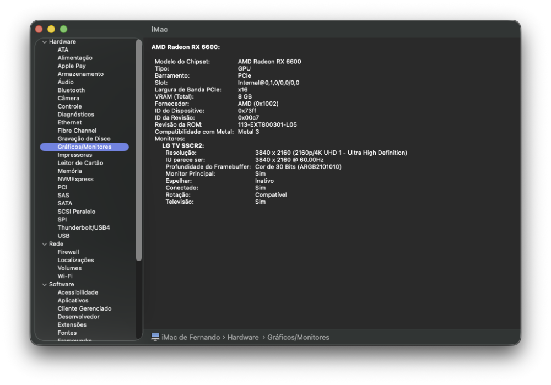551x385 pixels.
Task: Open Localizações under Rede
Action: pos(76,260)
